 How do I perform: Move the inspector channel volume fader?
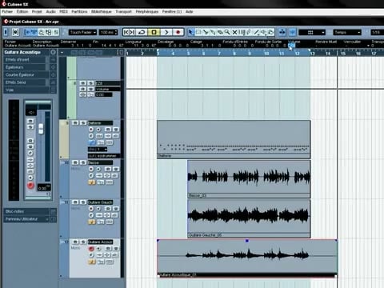point(41,129)
